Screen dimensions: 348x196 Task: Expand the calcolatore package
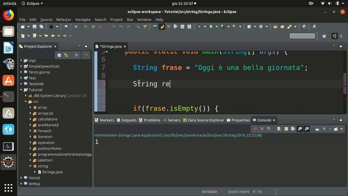[30, 119]
